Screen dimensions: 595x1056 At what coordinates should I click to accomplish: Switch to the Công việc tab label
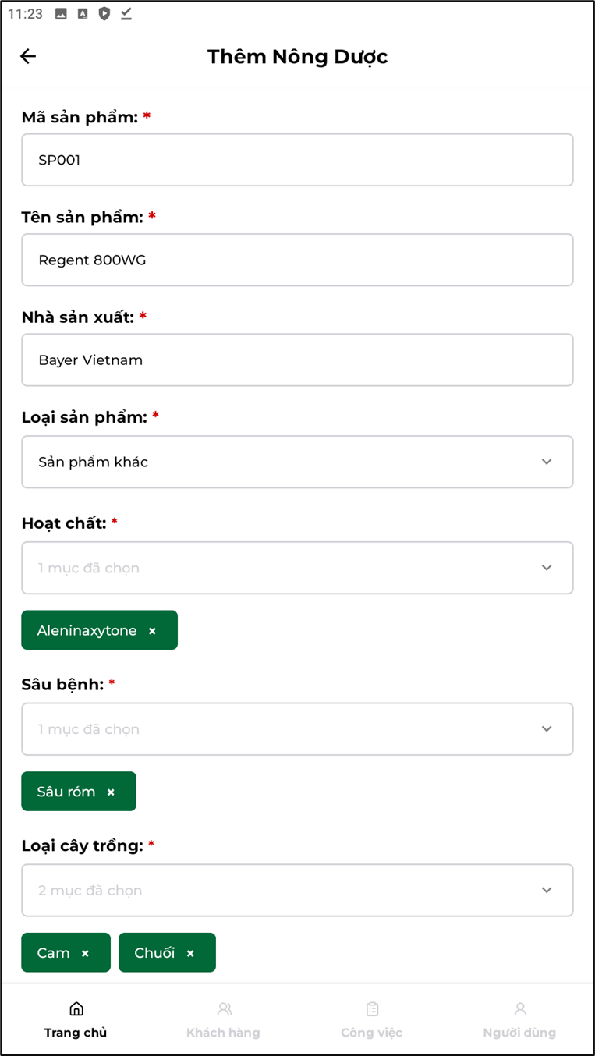[x=372, y=1033]
